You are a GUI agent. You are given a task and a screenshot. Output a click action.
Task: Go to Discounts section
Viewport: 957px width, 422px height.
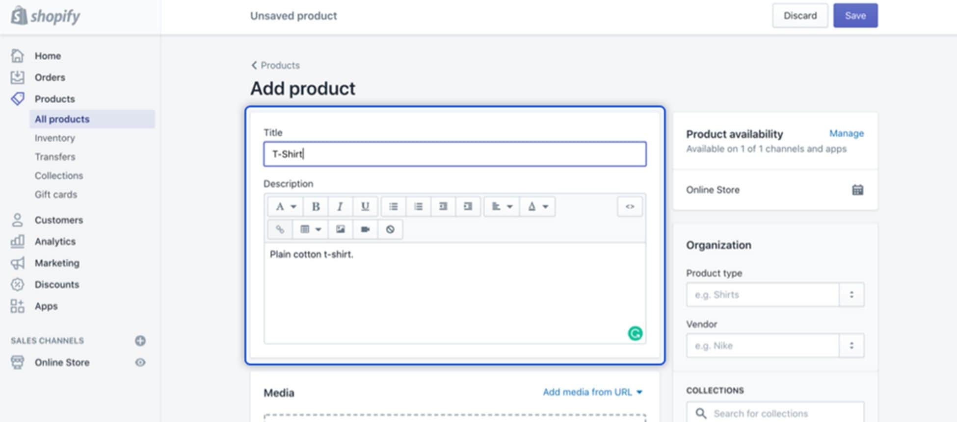[x=56, y=285]
